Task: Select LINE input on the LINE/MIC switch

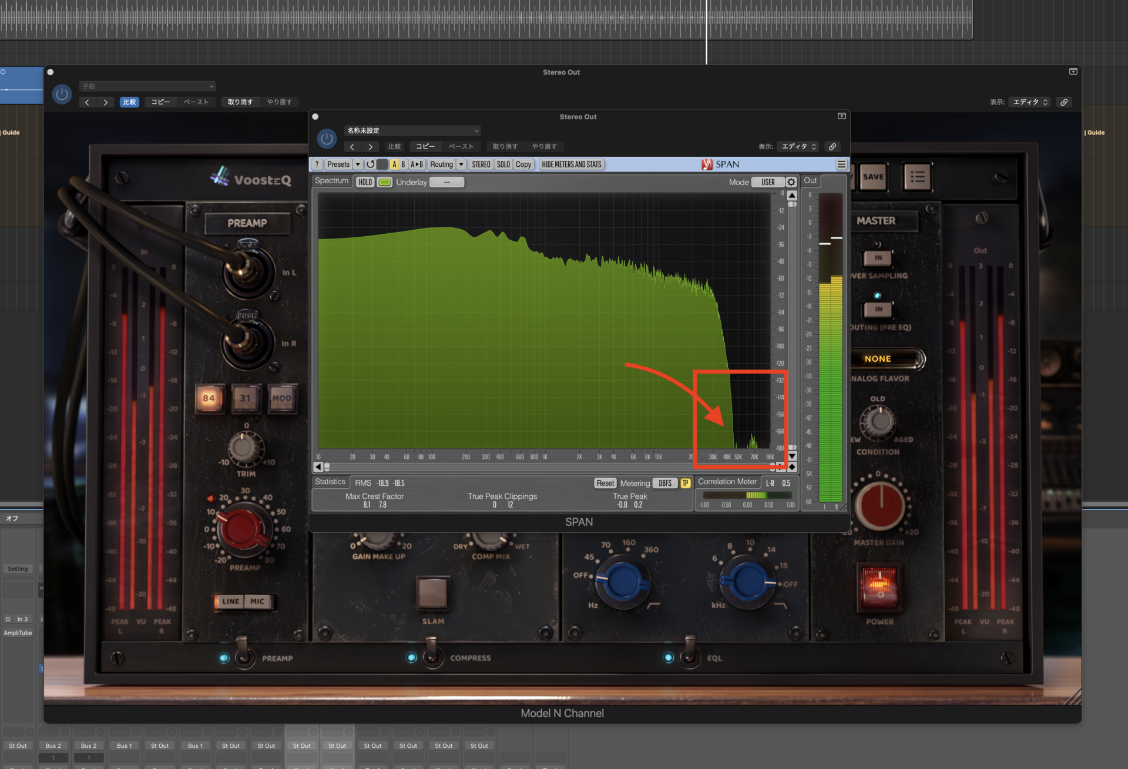Action: click(x=231, y=602)
